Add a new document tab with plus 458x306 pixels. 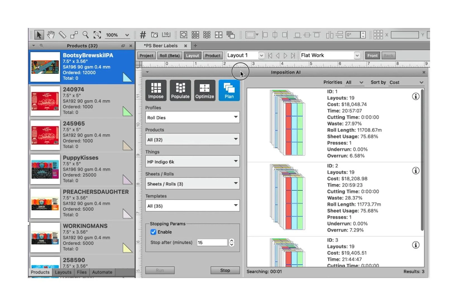[195, 46]
